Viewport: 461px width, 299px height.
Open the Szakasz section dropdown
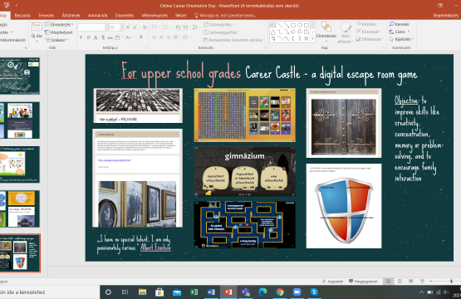tap(56, 40)
